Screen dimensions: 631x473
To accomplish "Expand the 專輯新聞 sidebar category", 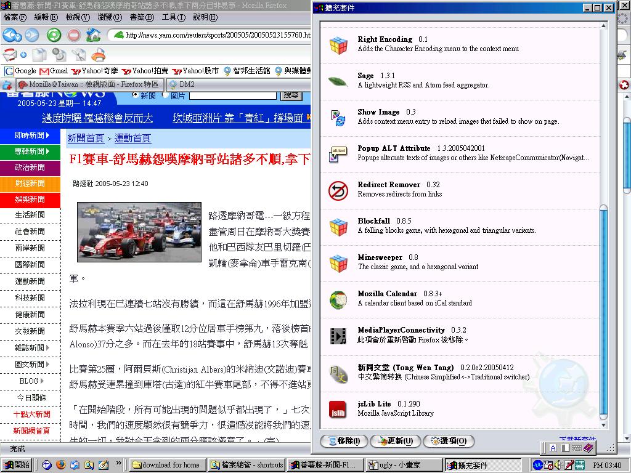I will click(30, 151).
